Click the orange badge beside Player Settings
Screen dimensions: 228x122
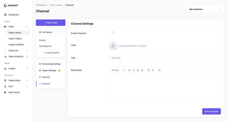tap(59, 71)
